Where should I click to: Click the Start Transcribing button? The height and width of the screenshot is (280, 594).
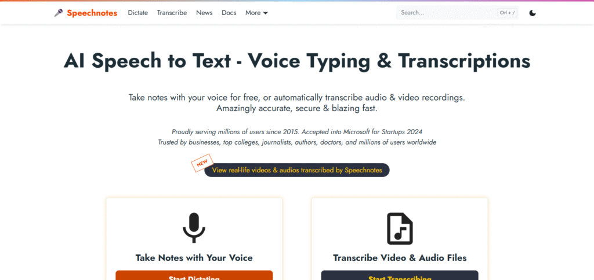[x=400, y=275]
